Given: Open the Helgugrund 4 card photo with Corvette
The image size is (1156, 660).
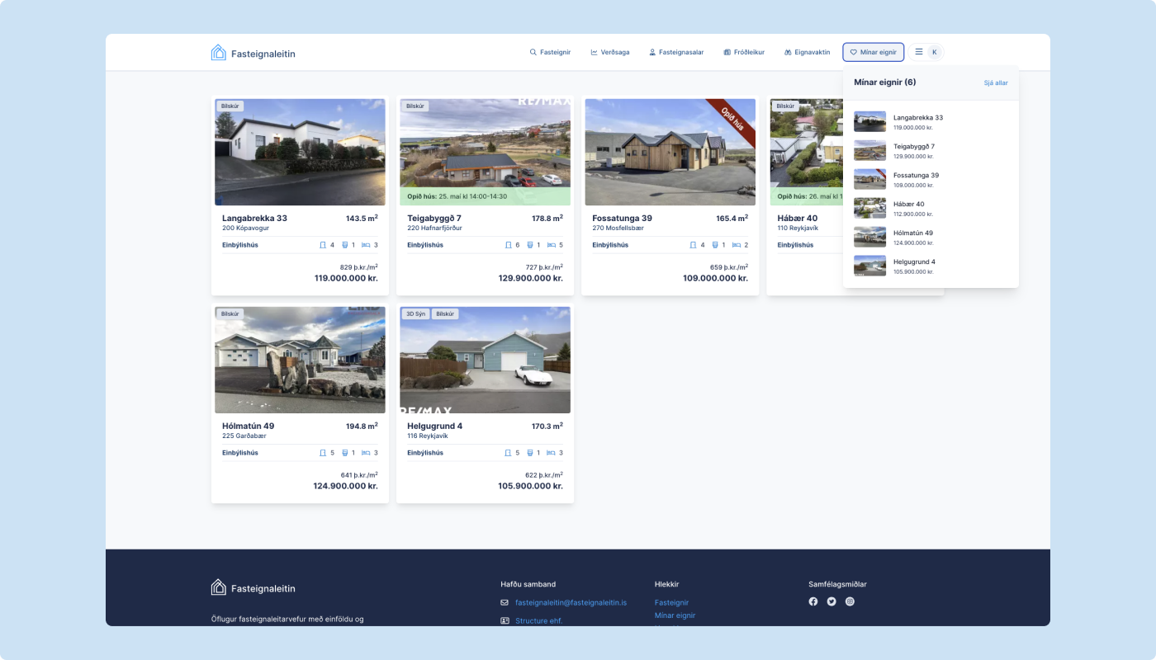Looking at the screenshot, I should tap(485, 360).
